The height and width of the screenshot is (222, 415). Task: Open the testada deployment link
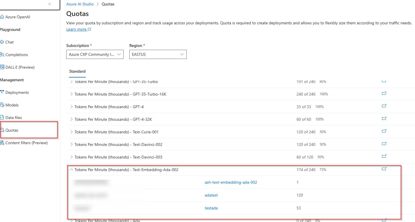coord(211,208)
